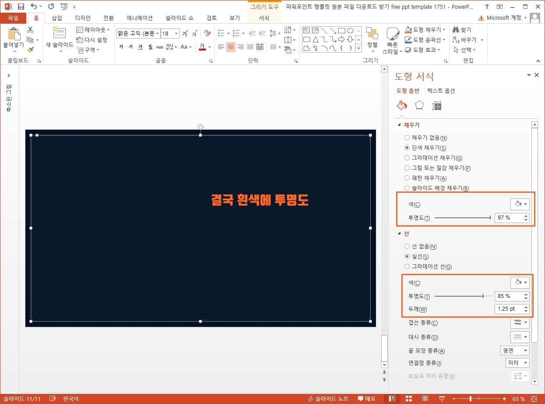The width and height of the screenshot is (545, 404).
Task: Select the oval shape in the shapes gallery
Action: 350,30
